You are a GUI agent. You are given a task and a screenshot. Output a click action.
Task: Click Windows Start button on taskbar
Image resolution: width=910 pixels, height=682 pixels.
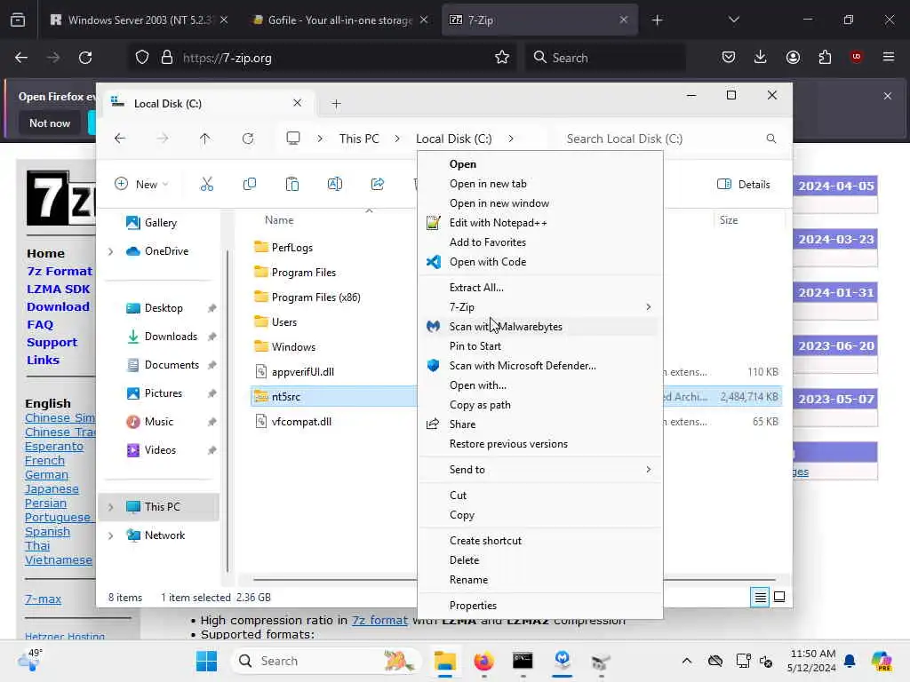[x=206, y=661]
